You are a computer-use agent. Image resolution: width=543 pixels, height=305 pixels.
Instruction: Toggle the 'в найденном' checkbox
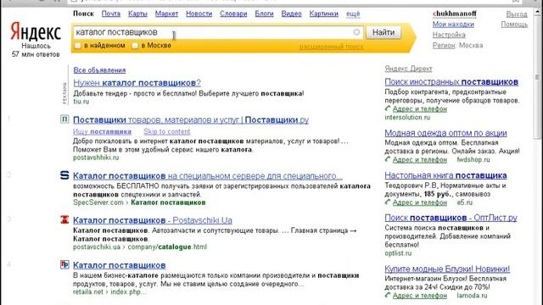pos(77,46)
